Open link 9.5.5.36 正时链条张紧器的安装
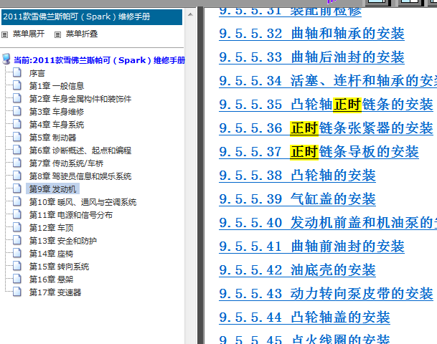437x344 pixels. point(326,128)
